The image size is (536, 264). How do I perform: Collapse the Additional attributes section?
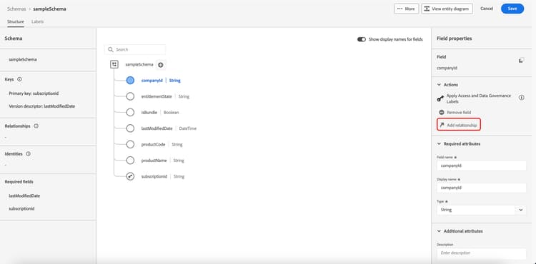(440, 231)
